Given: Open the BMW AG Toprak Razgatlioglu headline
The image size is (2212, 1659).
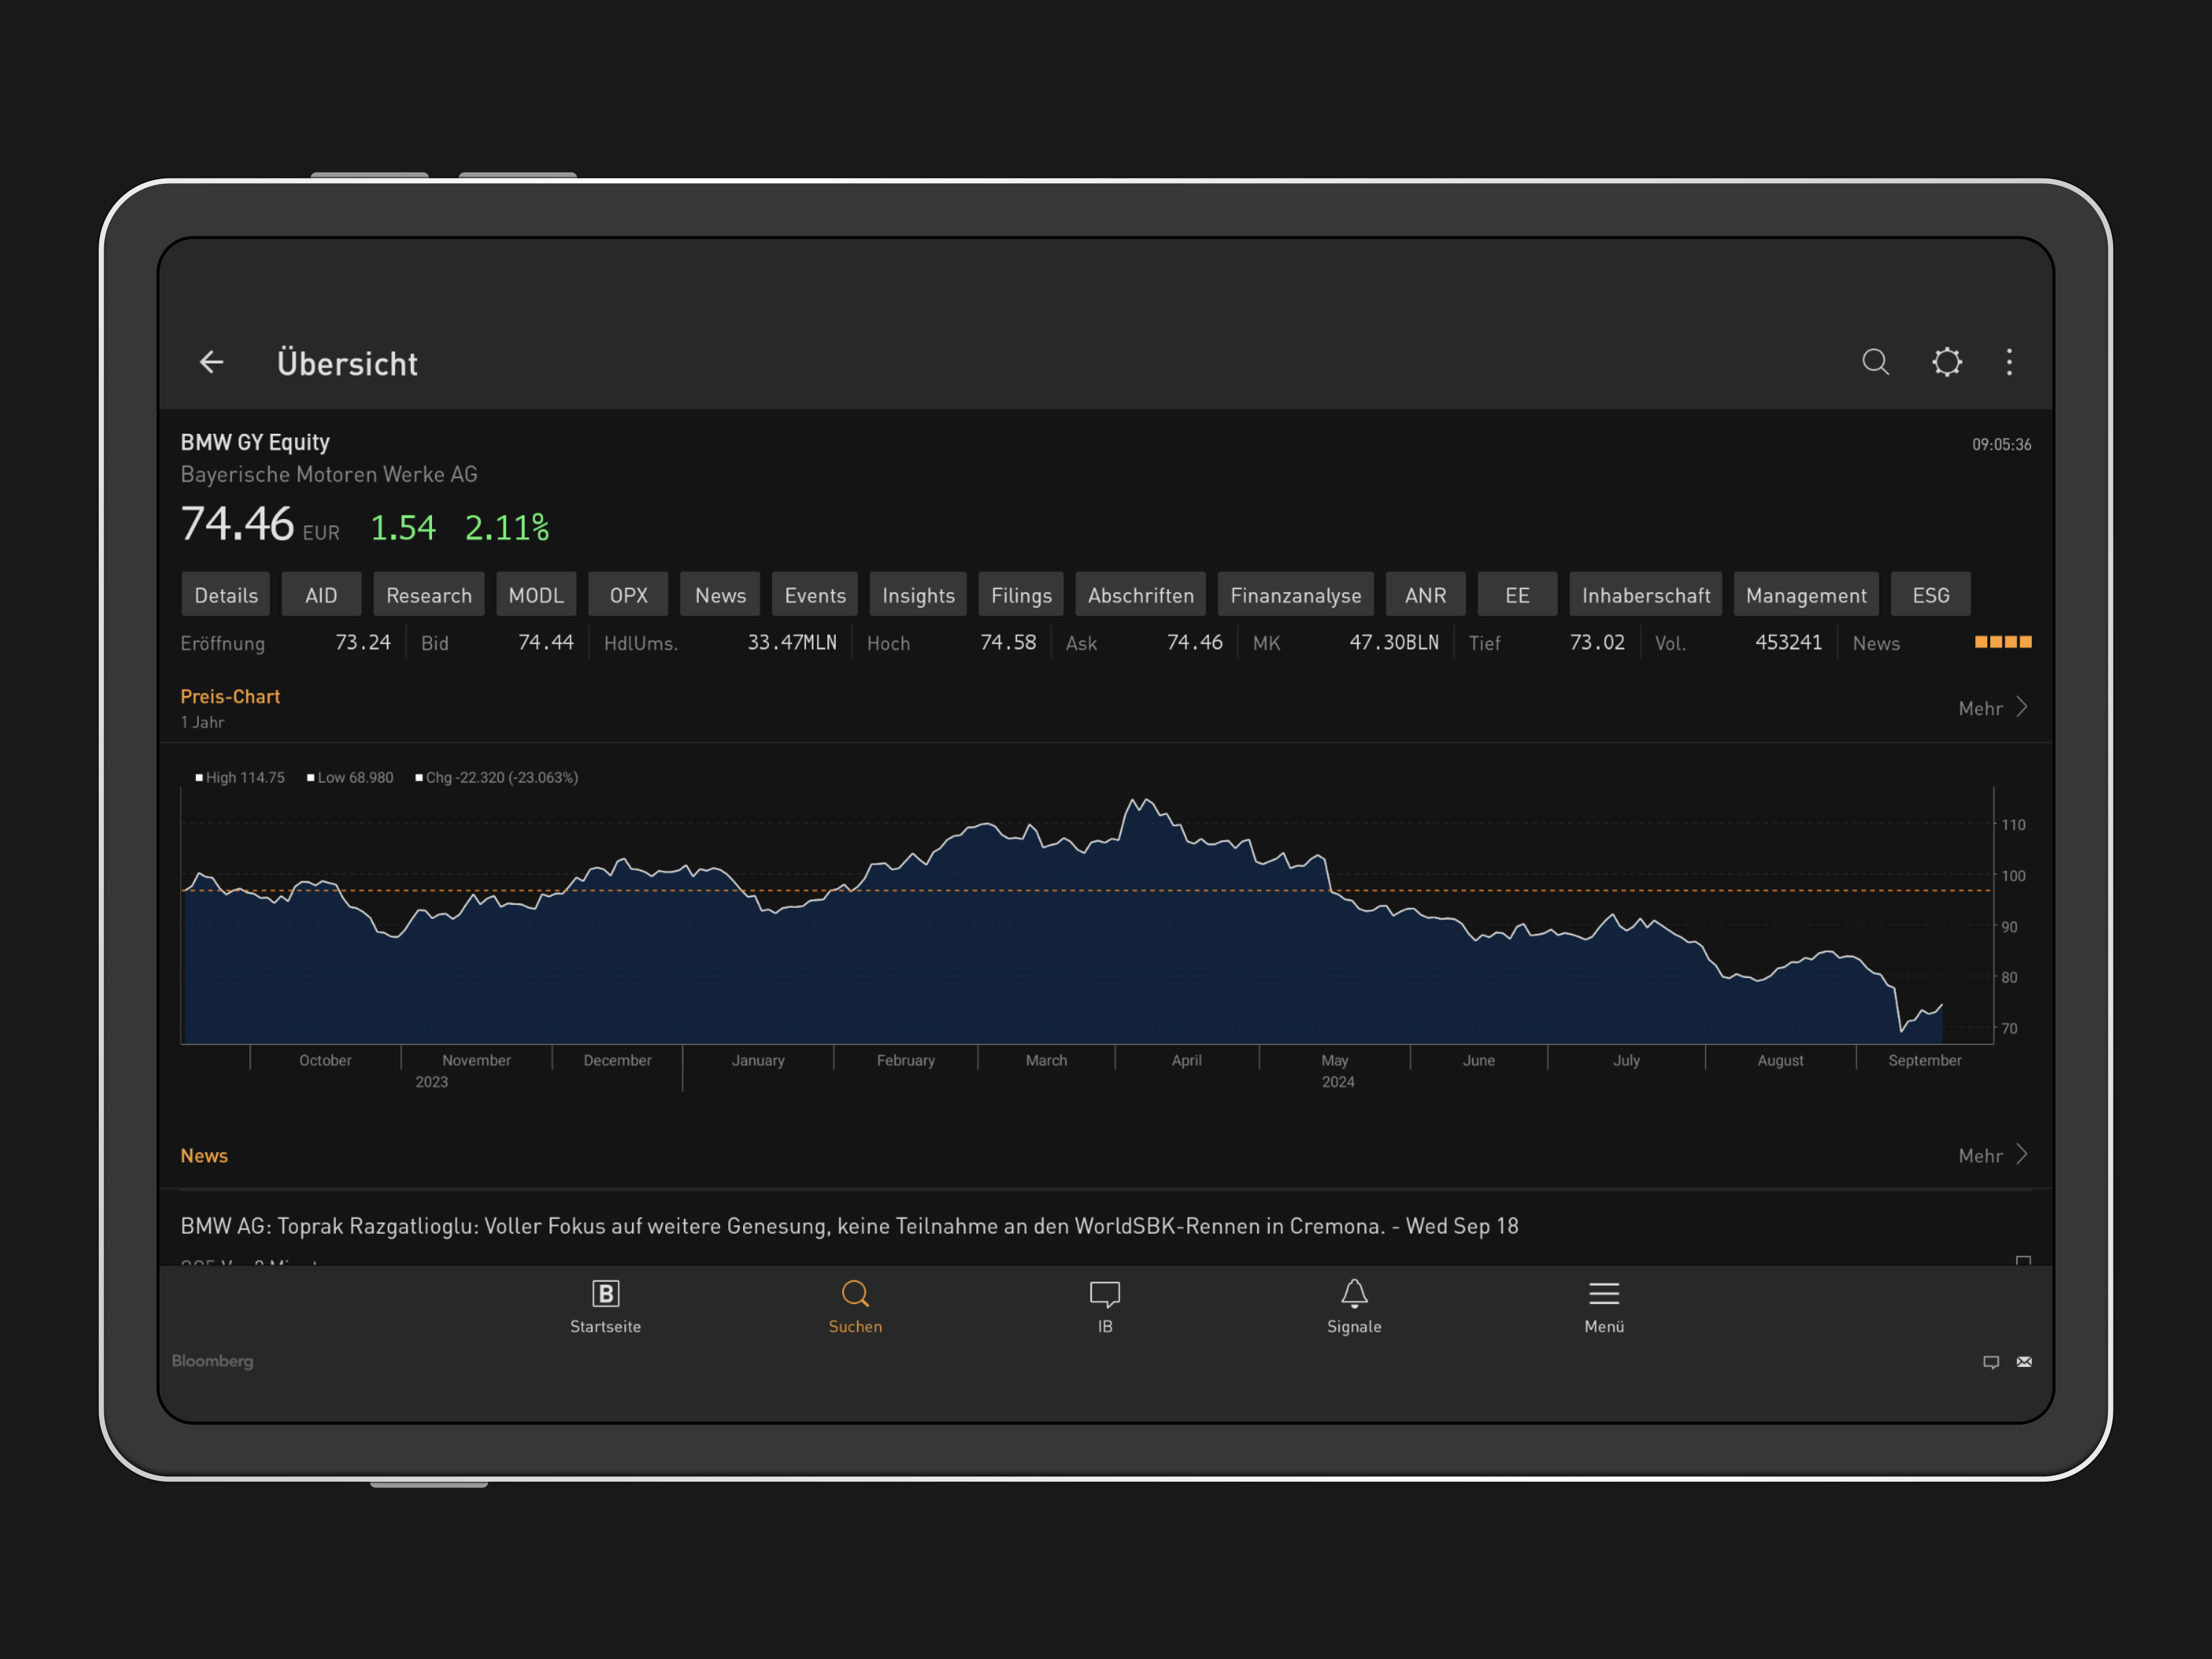Looking at the screenshot, I should point(849,1226).
